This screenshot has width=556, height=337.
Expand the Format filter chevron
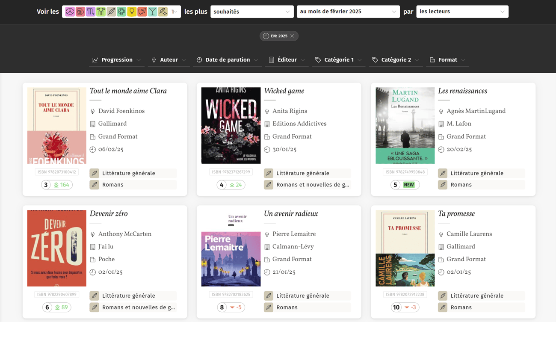[463, 60]
